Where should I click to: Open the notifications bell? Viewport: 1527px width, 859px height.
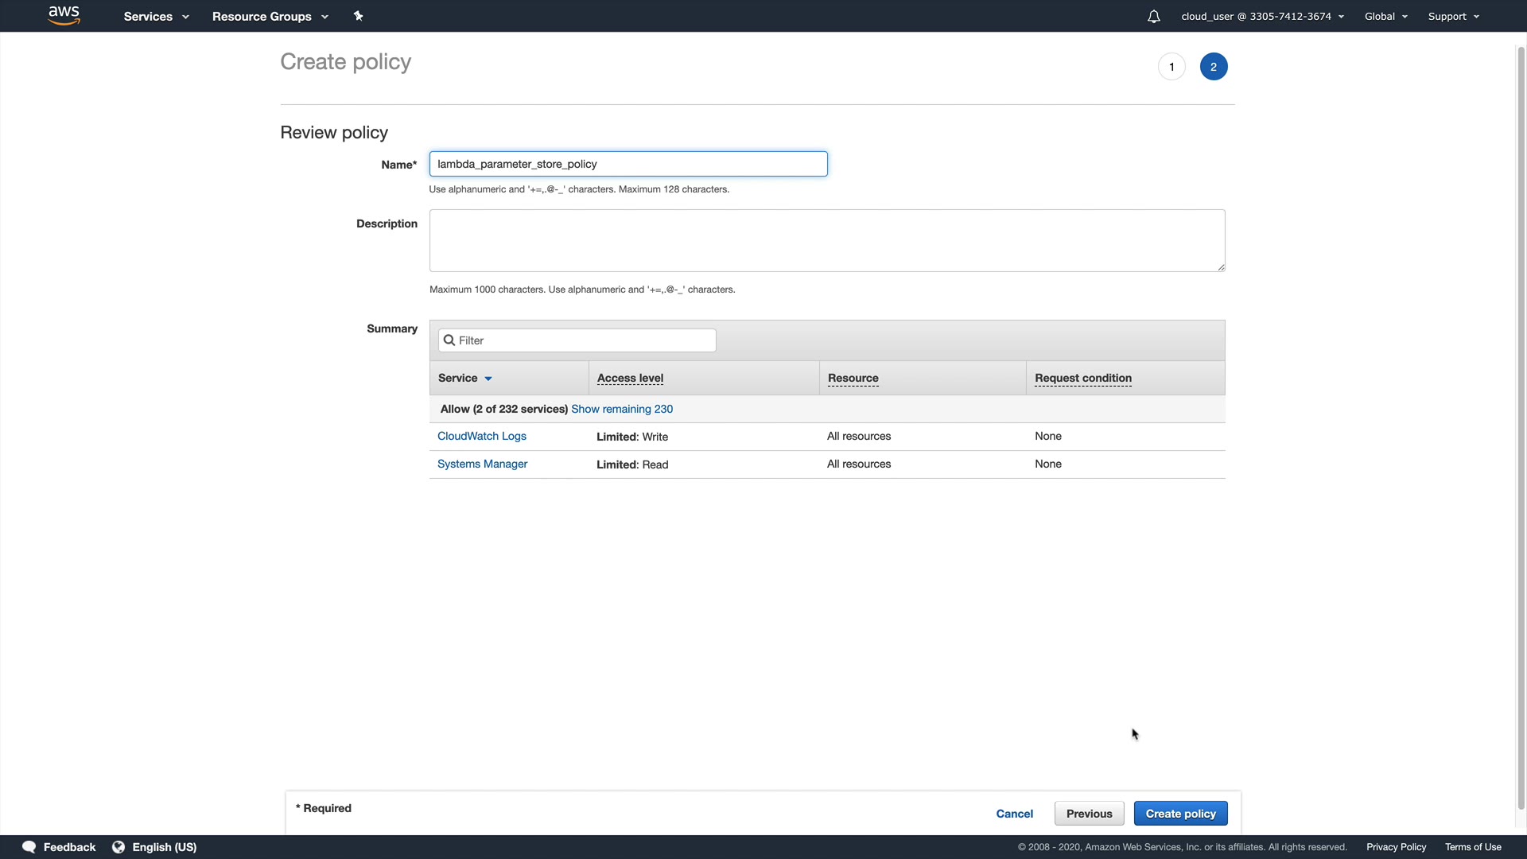pos(1153,17)
